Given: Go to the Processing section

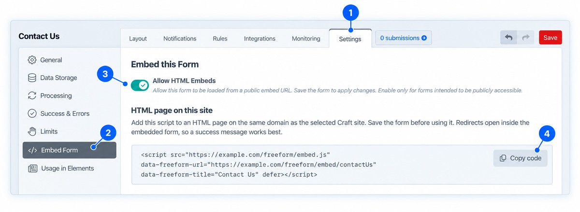Looking at the screenshot, I should [x=69, y=96].
